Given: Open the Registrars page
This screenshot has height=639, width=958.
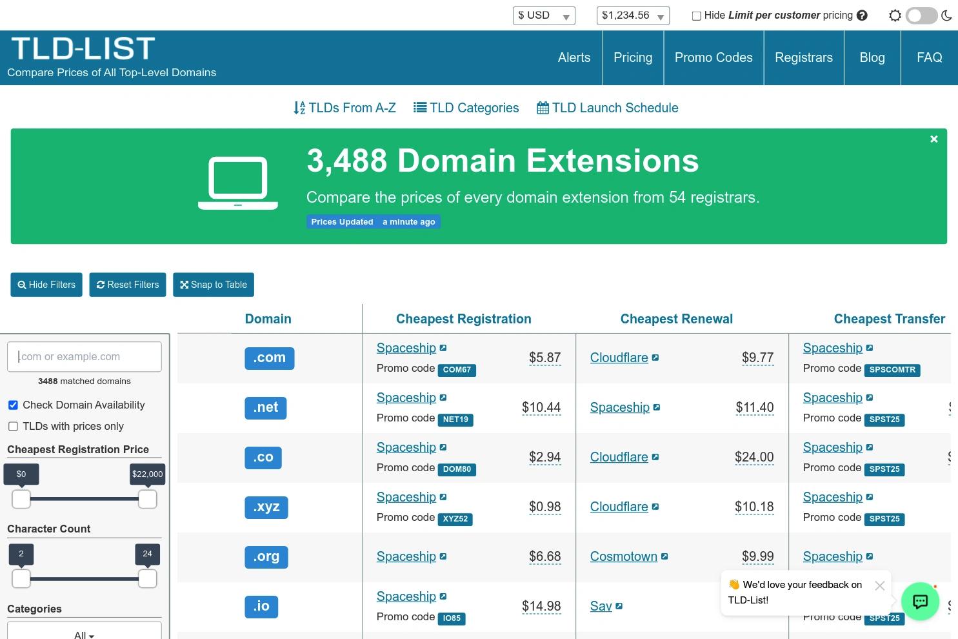Looking at the screenshot, I should pos(803,57).
